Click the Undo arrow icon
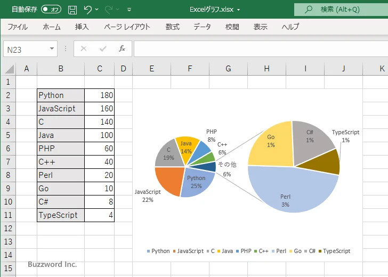Viewport: 388px width, 277px height. pos(87,10)
